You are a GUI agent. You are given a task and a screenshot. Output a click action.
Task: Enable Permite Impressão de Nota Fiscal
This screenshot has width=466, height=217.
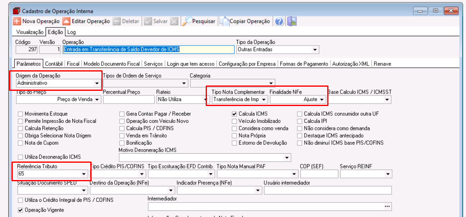pyautogui.click(x=21, y=121)
